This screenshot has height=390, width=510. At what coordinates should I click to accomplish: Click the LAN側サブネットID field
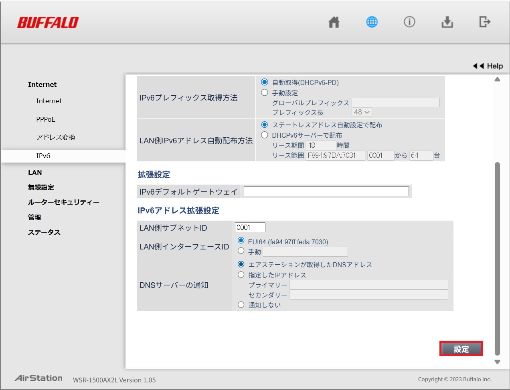point(250,227)
